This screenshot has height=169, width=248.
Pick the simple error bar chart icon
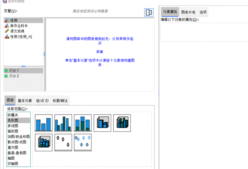click(63, 142)
